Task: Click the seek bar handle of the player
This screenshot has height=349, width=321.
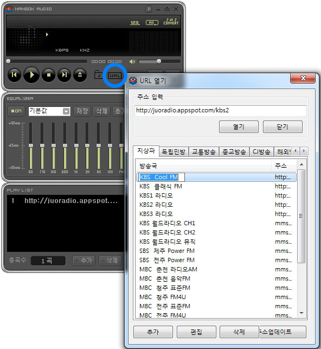Action: (x=8, y=61)
